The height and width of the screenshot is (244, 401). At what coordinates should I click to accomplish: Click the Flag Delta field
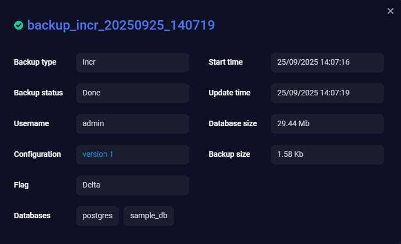tap(133, 185)
